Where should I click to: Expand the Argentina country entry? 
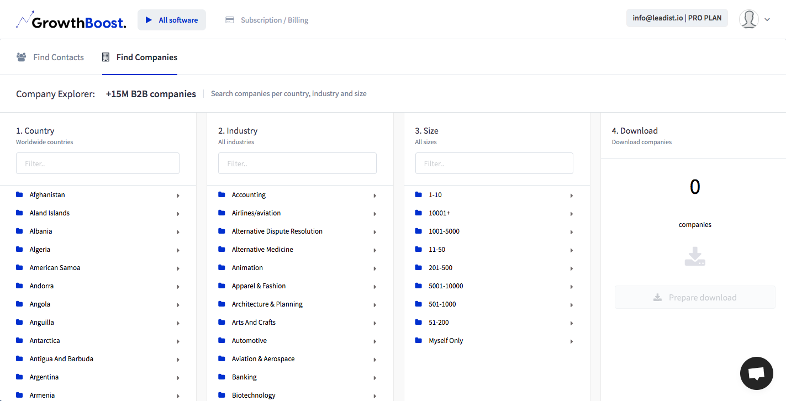coord(178,377)
